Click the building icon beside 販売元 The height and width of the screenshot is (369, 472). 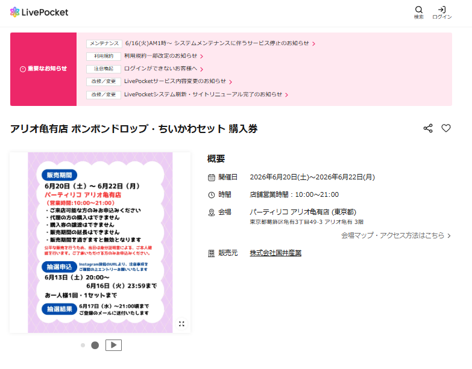(212, 253)
